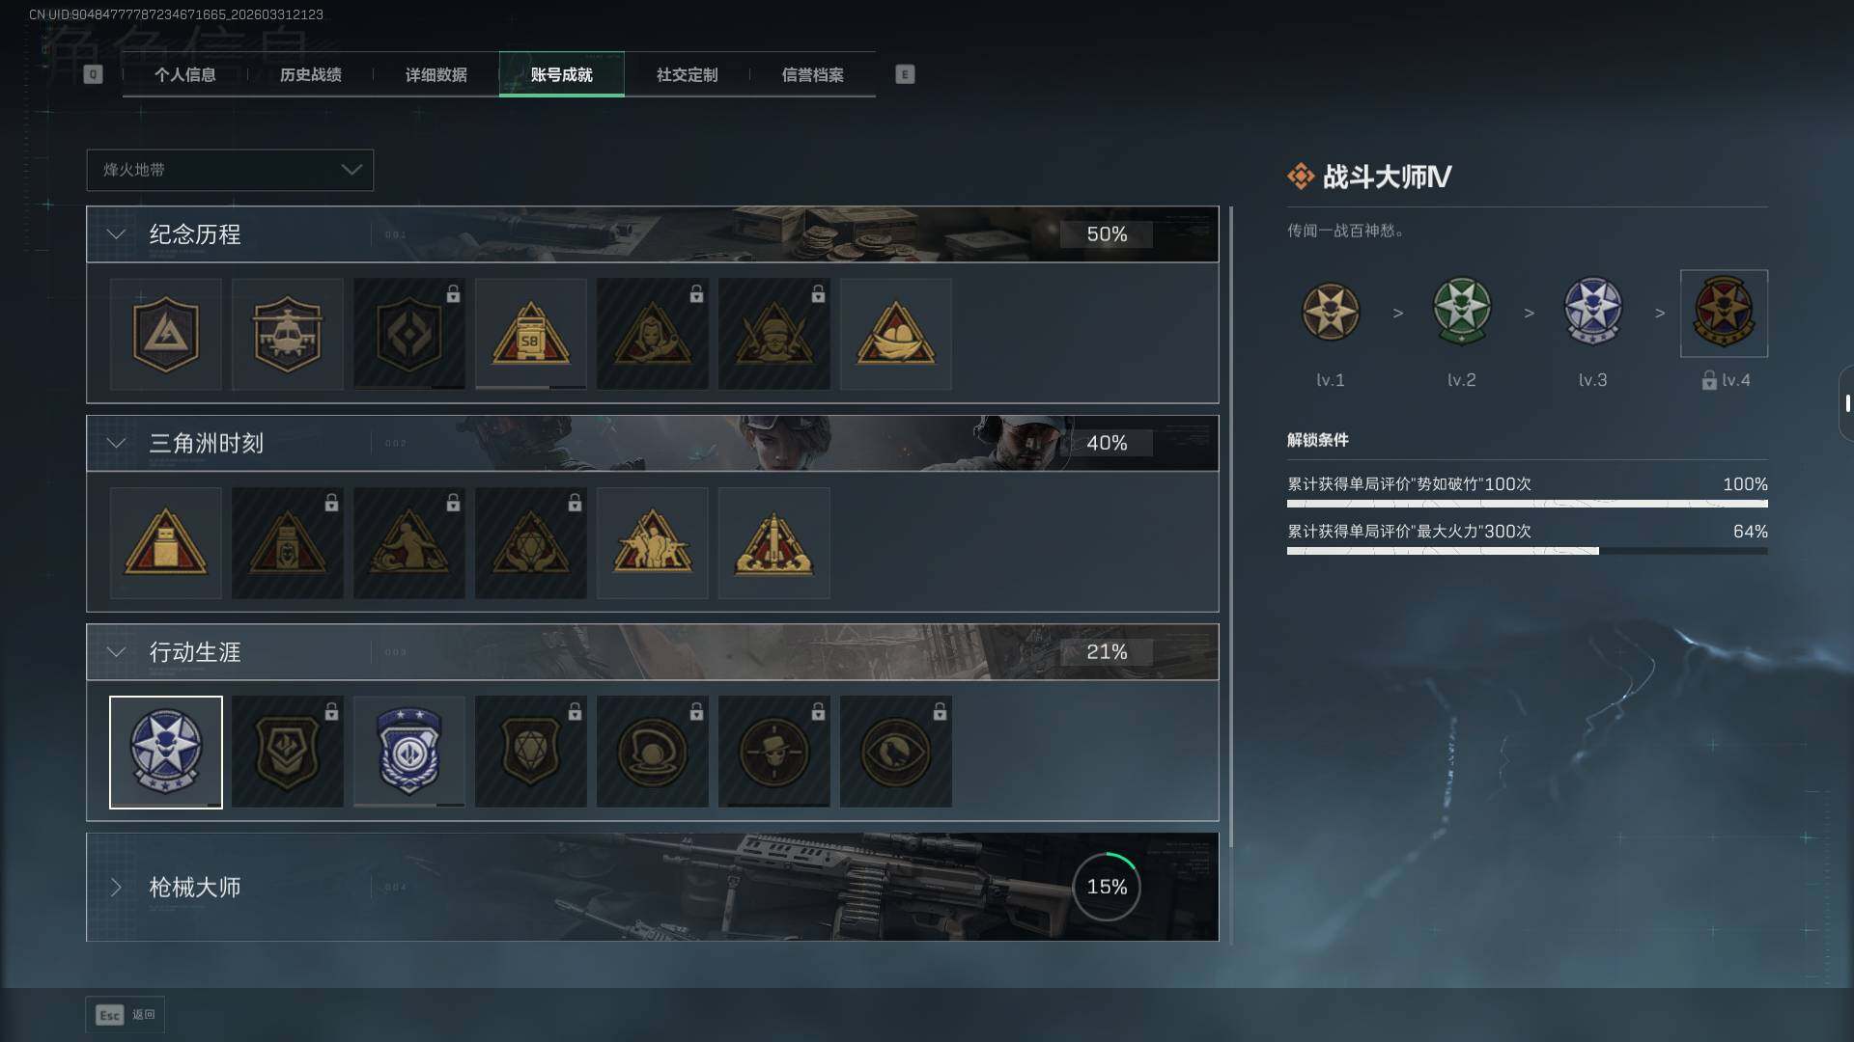
Task: Open the 烽火地带 mode dropdown
Action: [230, 170]
